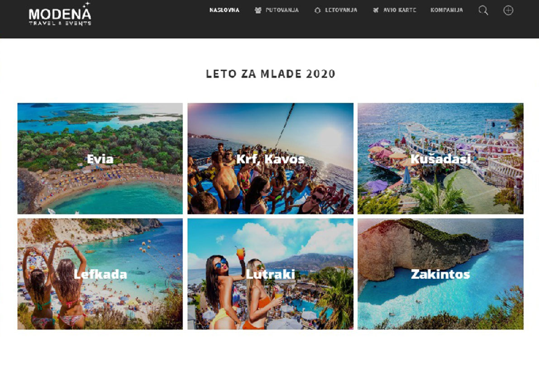This screenshot has width=539, height=381.
Task: Open the search magnifier icon
Action: click(483, 10)
